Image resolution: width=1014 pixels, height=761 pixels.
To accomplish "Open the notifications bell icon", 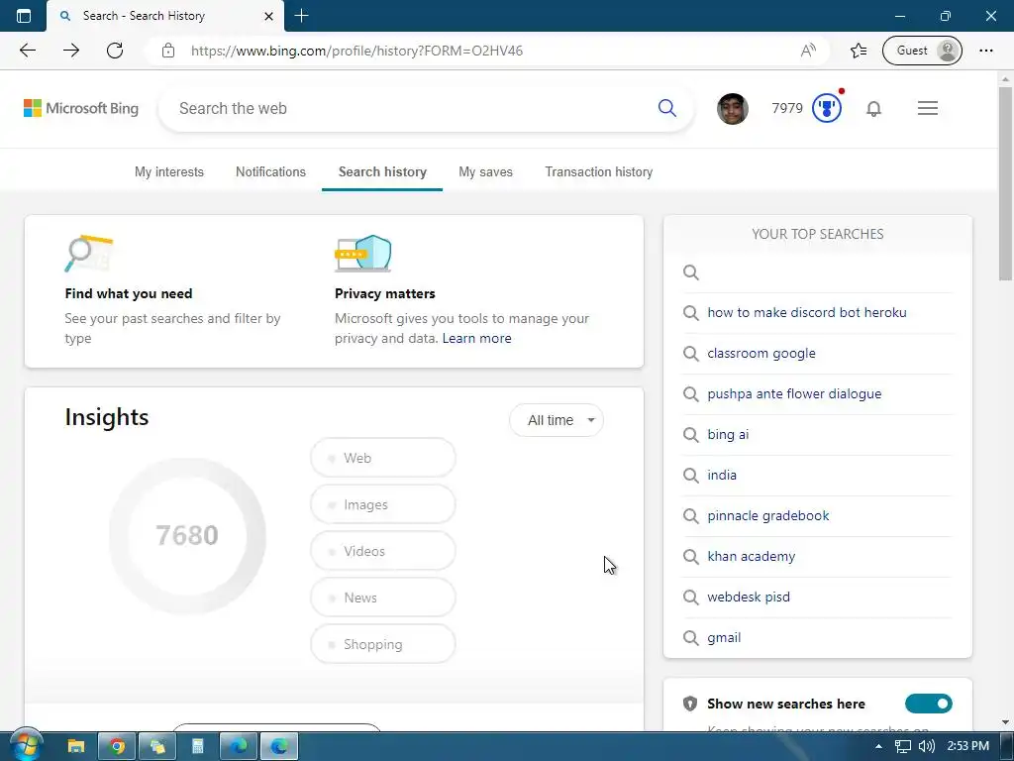I will click(x=873, y=109).
